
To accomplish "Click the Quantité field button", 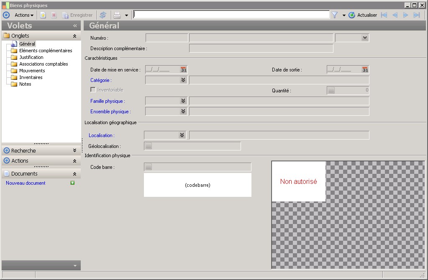I will tap(331, 90).
